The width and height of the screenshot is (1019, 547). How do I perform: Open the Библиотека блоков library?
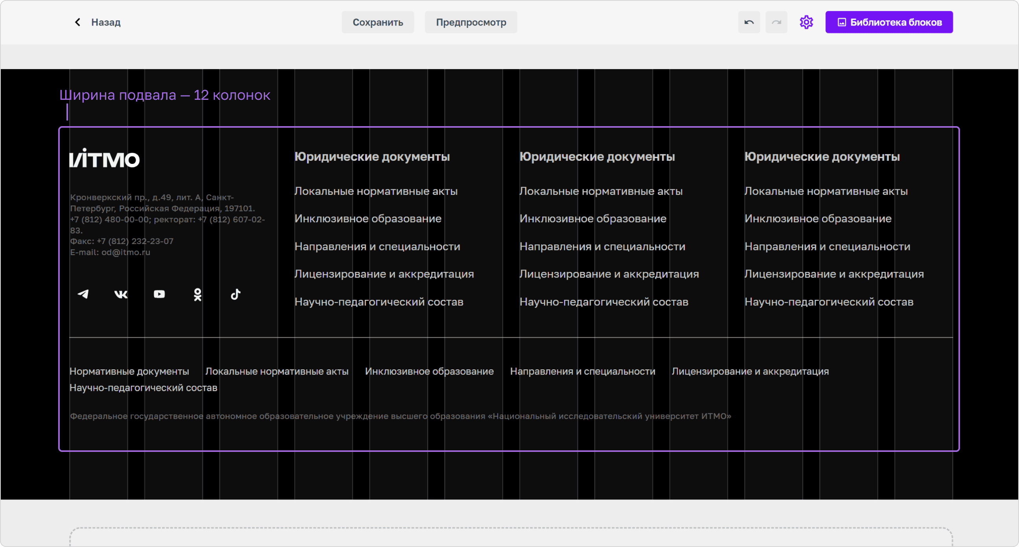click(x=889, y=22)
